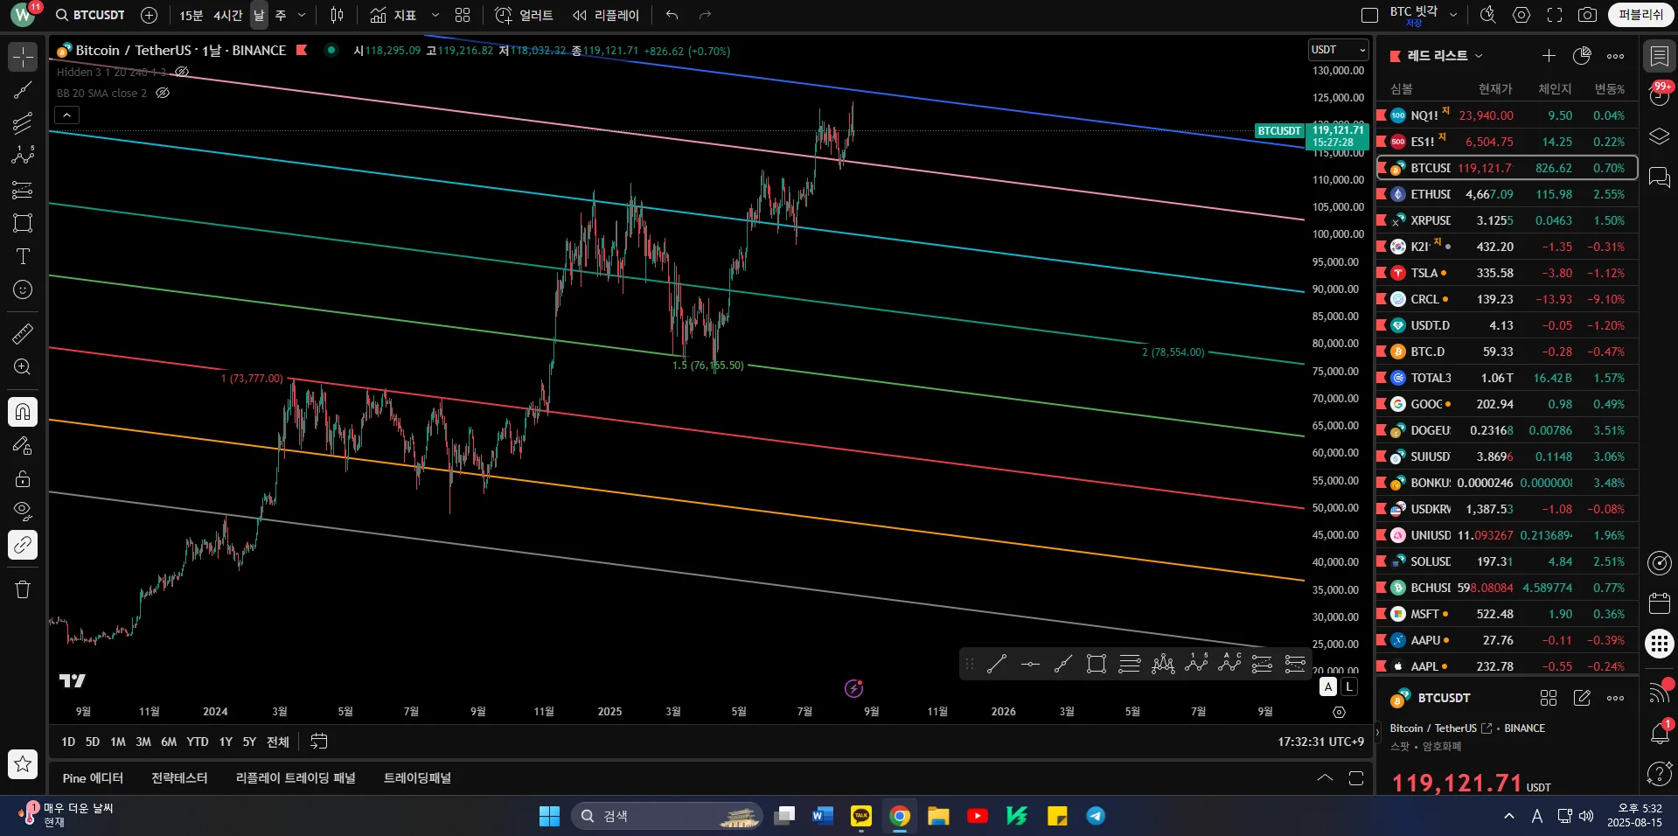
Task: Undo the last chart action
Action: click(672, 15)
